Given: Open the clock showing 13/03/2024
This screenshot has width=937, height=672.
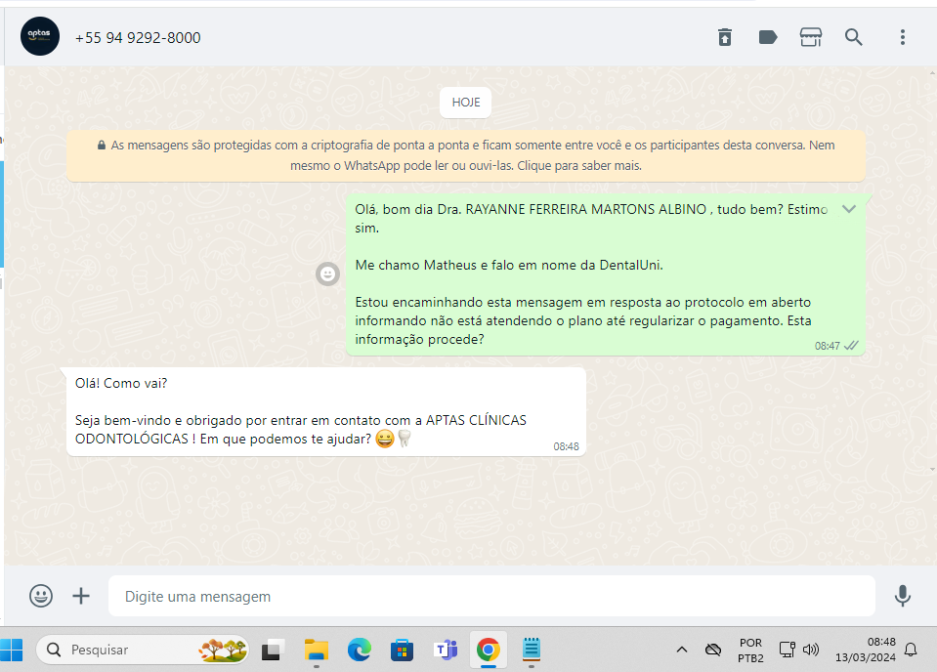Looking at the screenshot, I should pos(866,650).
